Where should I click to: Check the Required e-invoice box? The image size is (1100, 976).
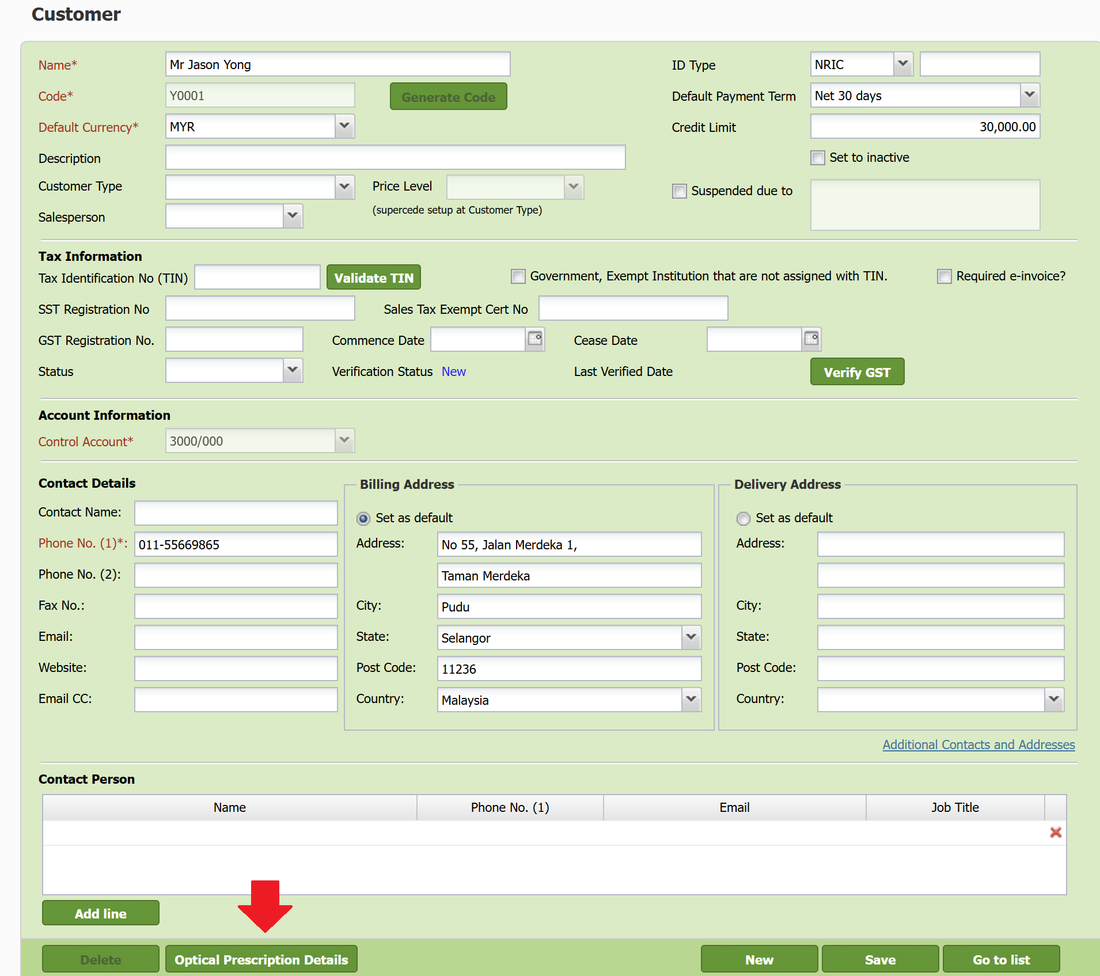[x=944, y=276]
